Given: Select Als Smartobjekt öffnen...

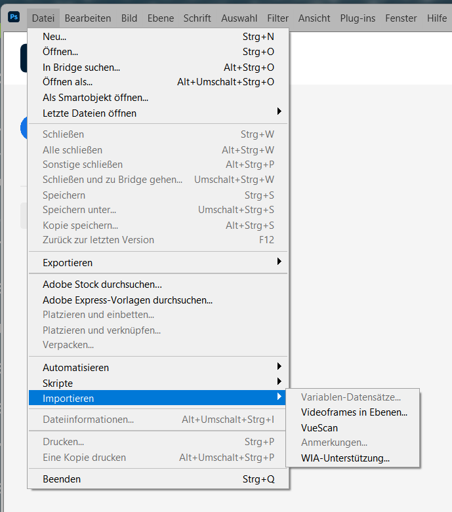Looking at the screenshot, I should point(158,97).
